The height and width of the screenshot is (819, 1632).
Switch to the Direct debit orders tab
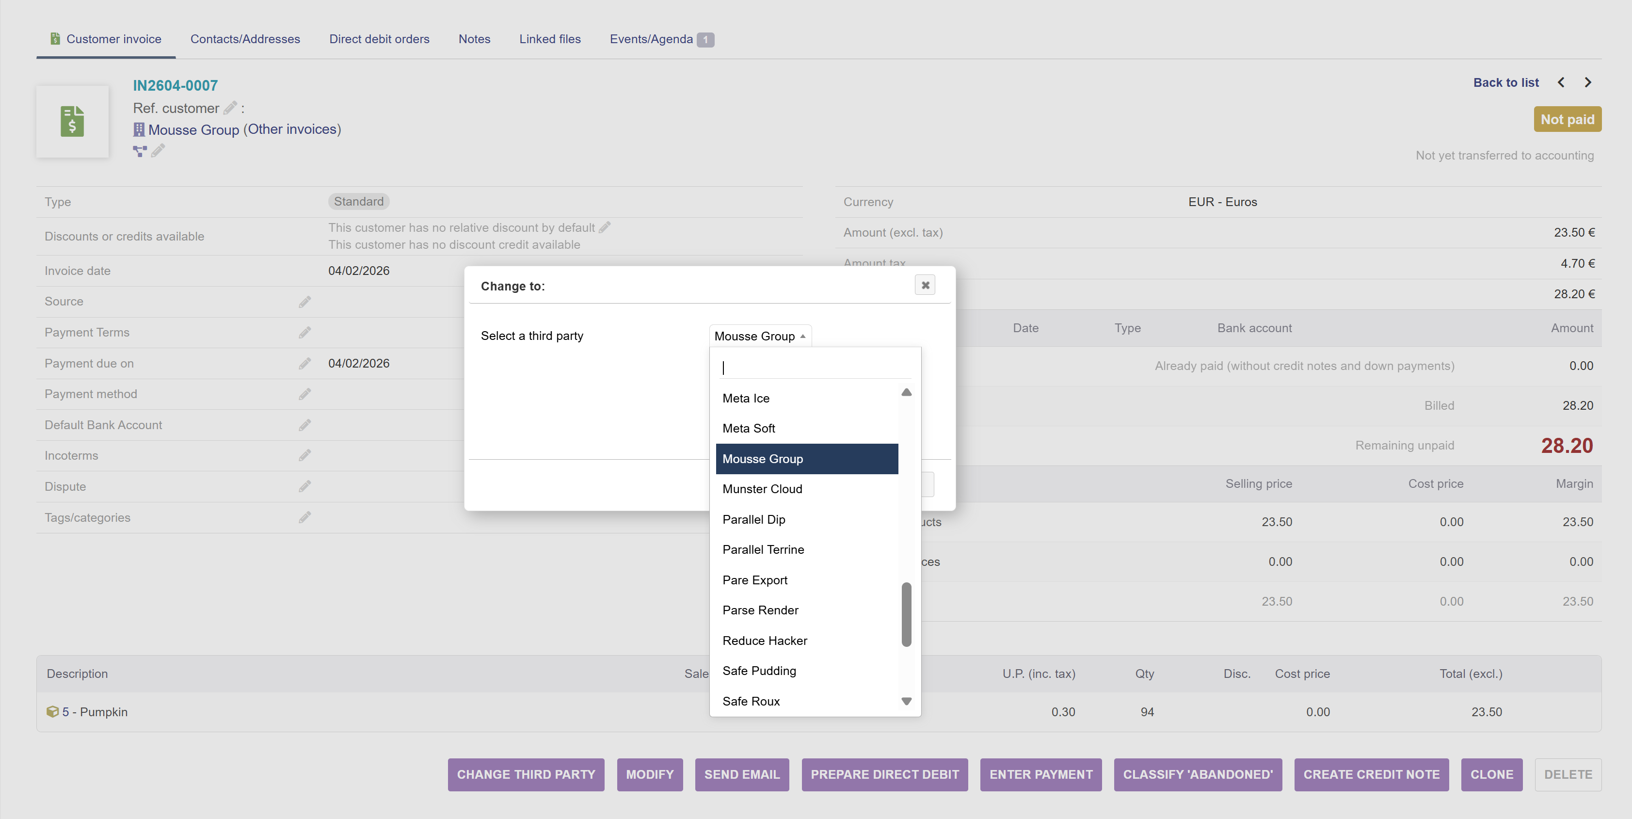pos(379,39)
